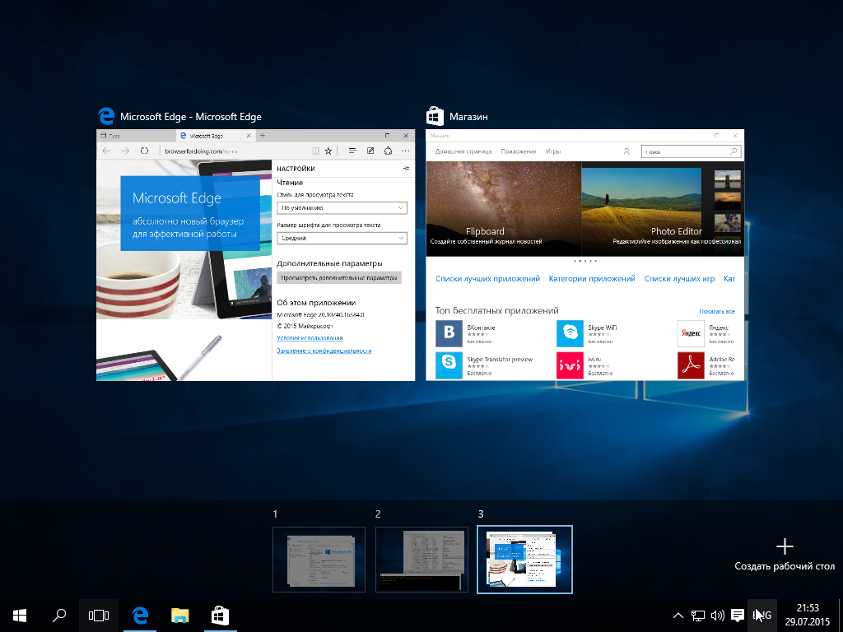Open Категории приложений link in Store
Viewport: 843px width, 632px height.
[592, 279]
